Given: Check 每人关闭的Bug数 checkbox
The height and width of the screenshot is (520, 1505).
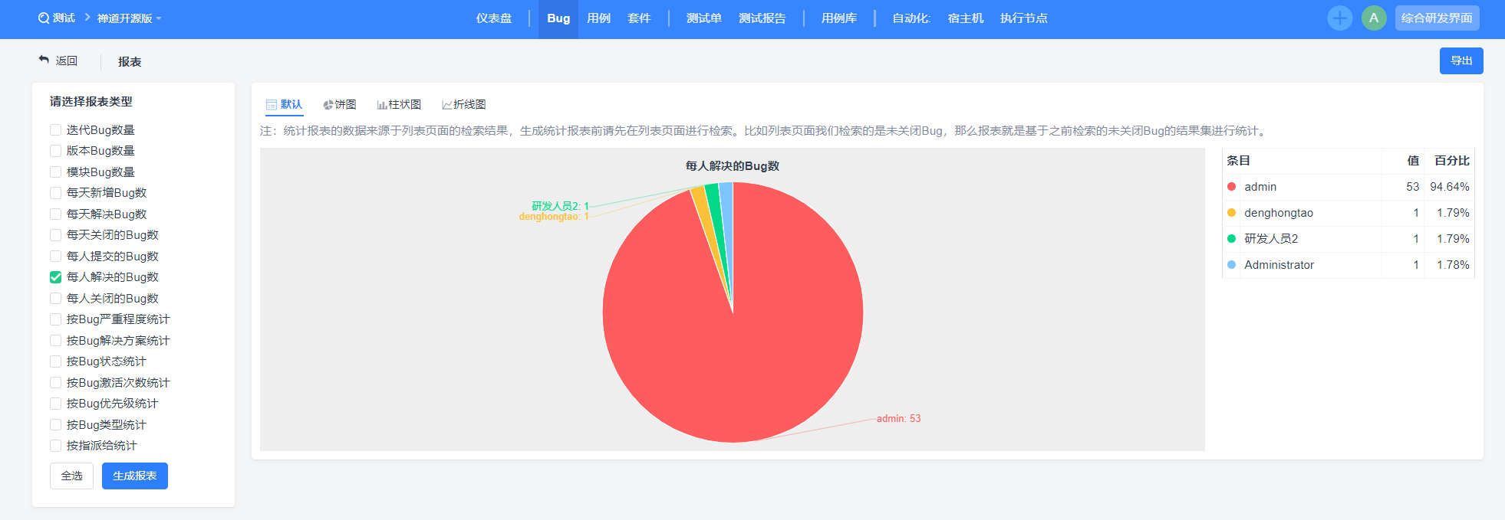Looking at the screenshot, I should (55, 299).
